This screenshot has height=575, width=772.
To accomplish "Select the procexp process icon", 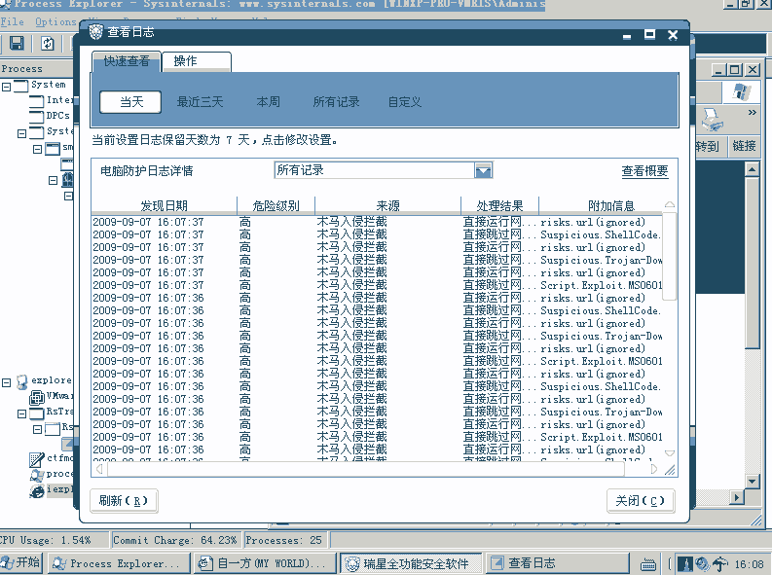I will (37, 475).
